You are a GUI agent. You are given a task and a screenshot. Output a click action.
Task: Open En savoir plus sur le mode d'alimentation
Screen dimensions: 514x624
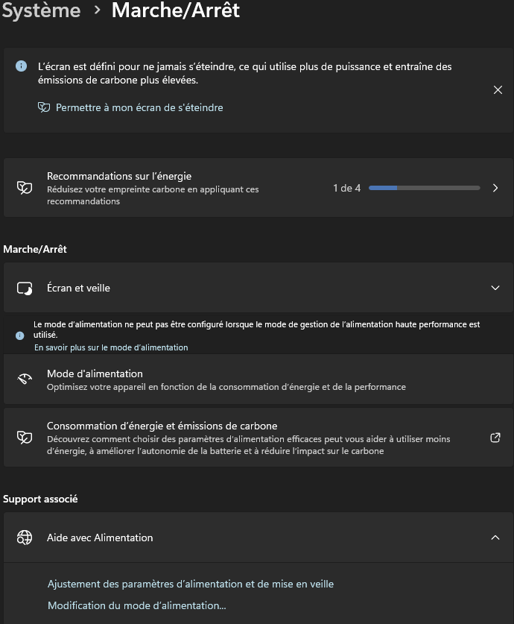coord(111,347)
